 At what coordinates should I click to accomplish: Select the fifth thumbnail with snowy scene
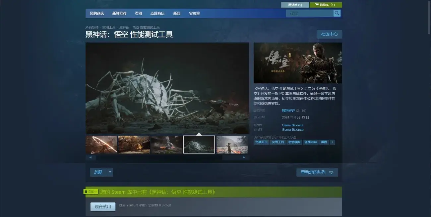[x=232, y=145]
